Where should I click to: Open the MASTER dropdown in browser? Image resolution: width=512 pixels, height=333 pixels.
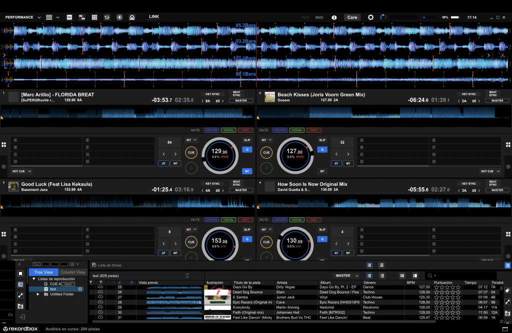click(346, 275)
